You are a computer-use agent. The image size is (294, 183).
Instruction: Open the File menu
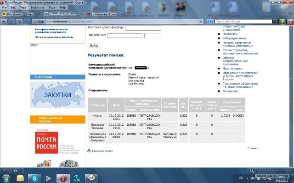coord(4,7)
